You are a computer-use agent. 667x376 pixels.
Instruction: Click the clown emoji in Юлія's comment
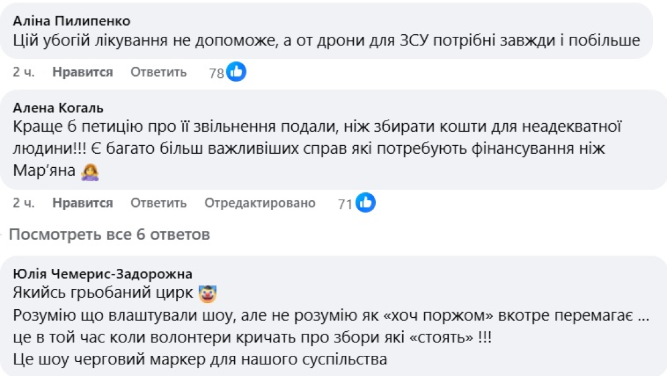coord(208,294)
